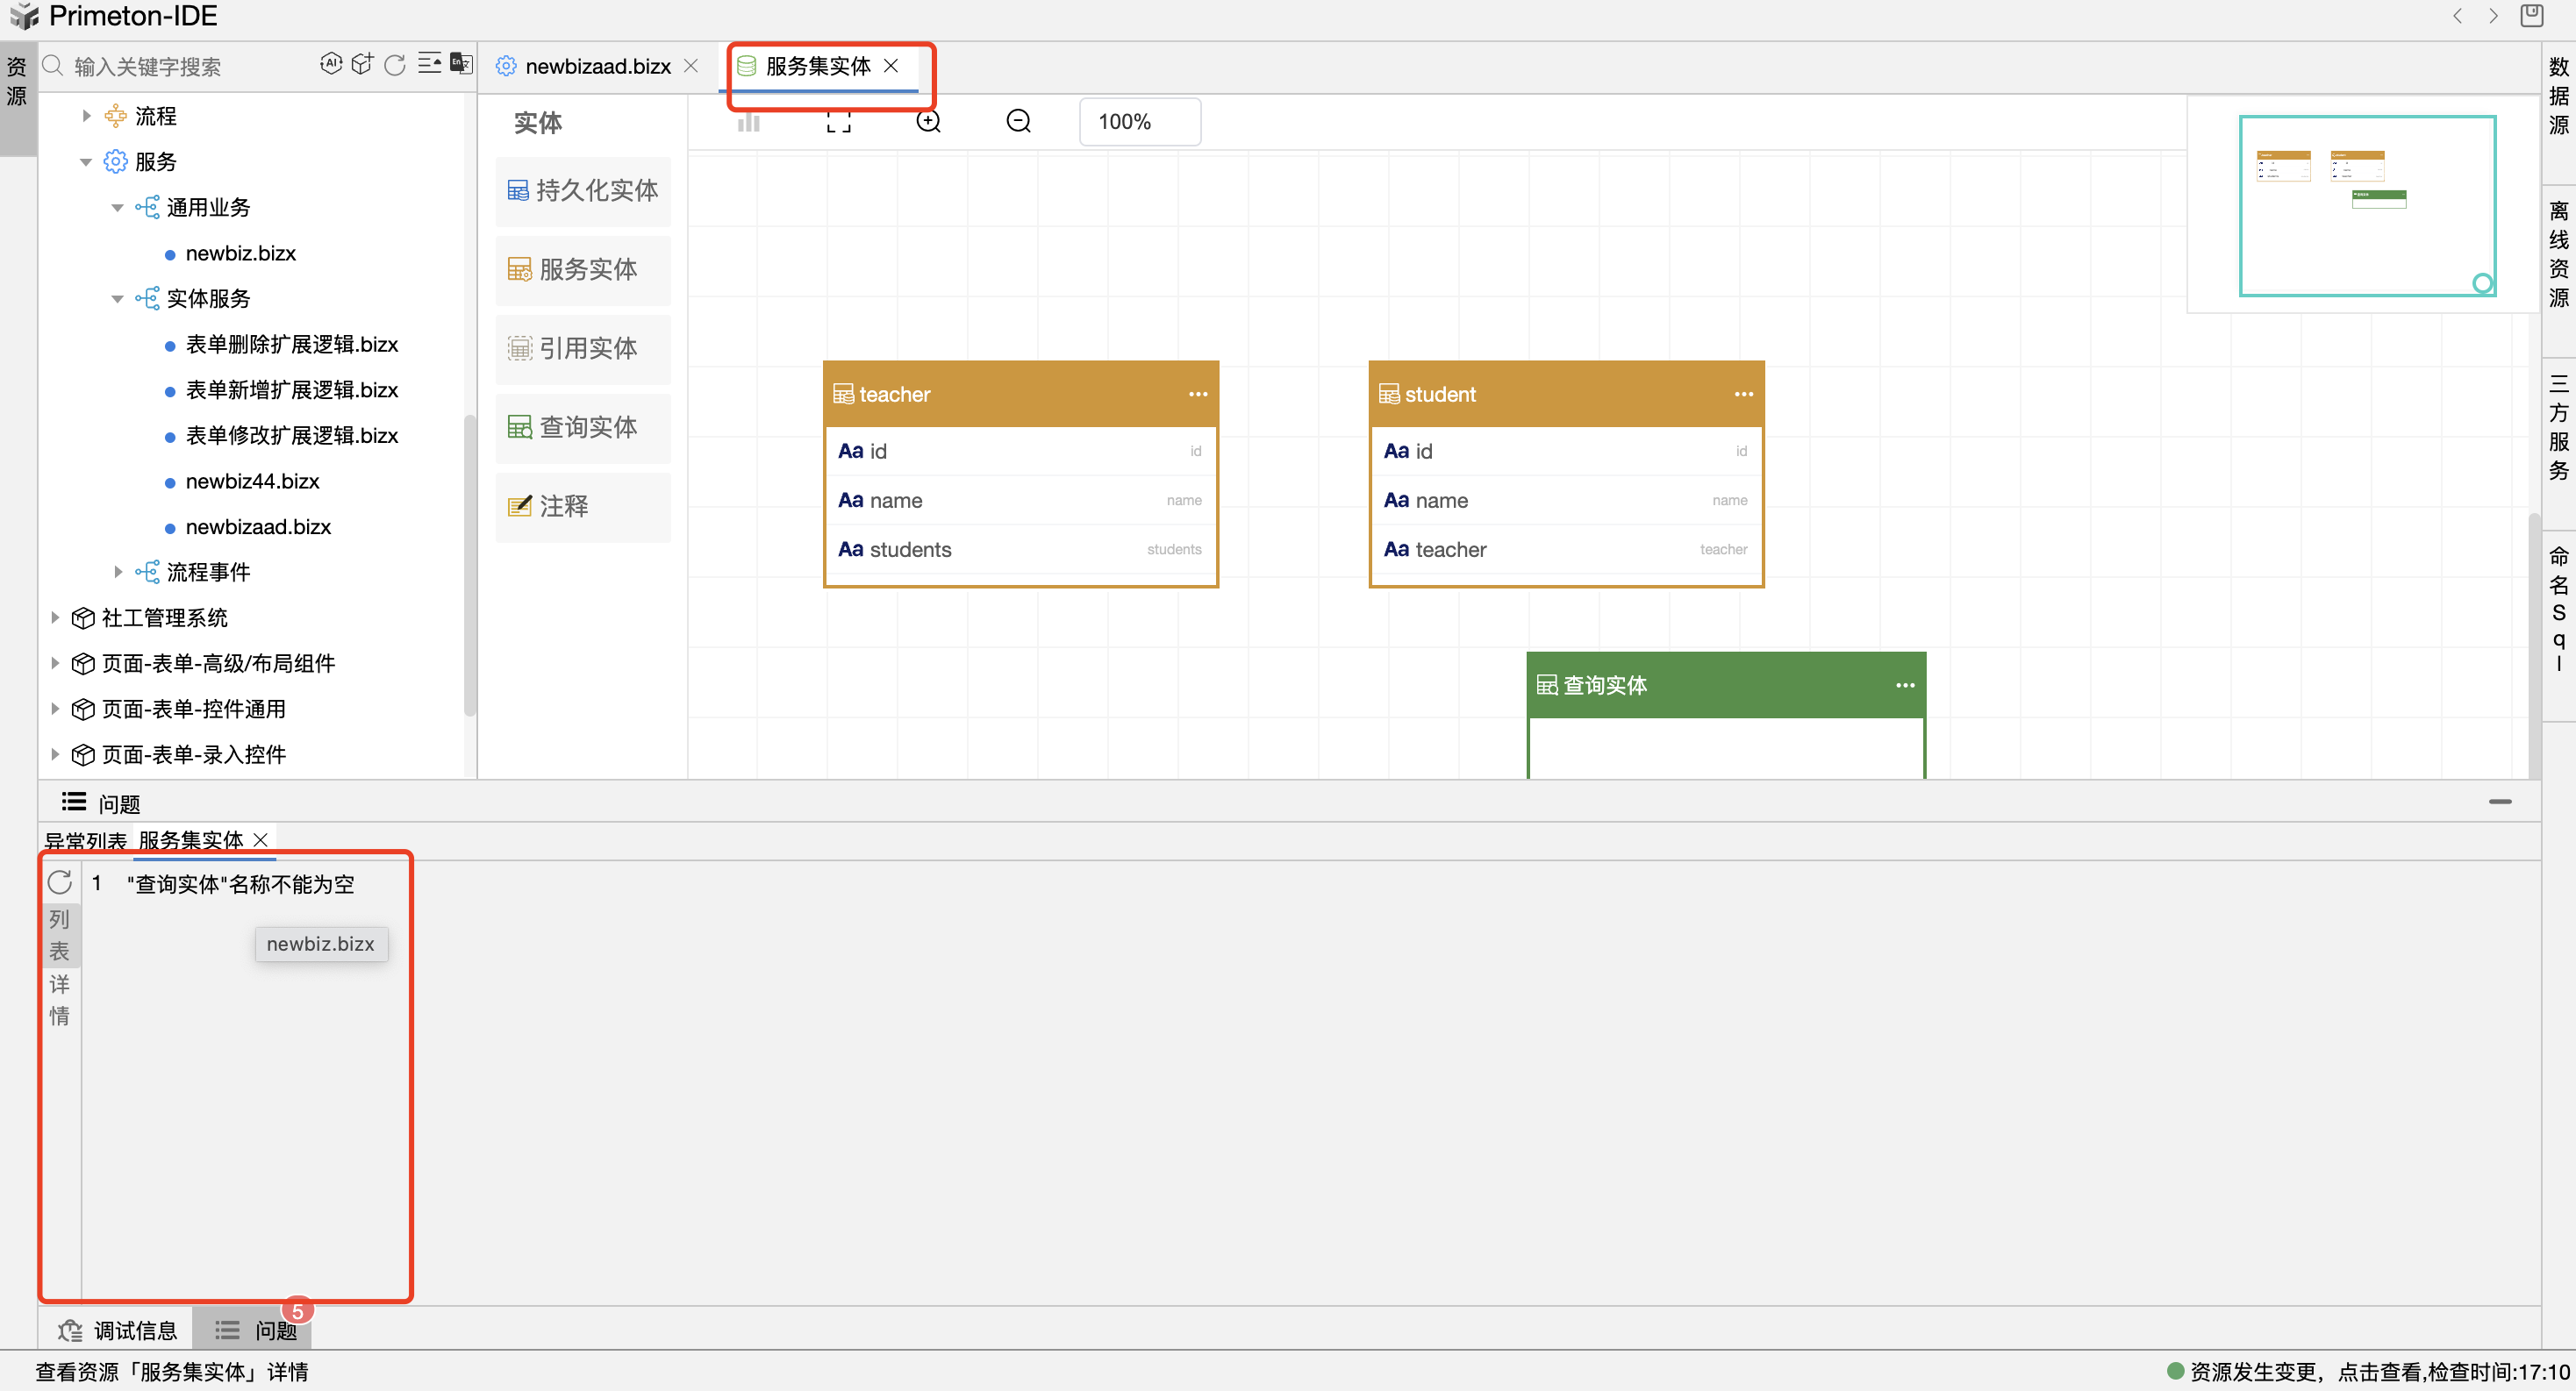Image resolution: width=2576 pixels, height=1391 pixels.
Task: Click the language translate icon
Action: (460, 64)
